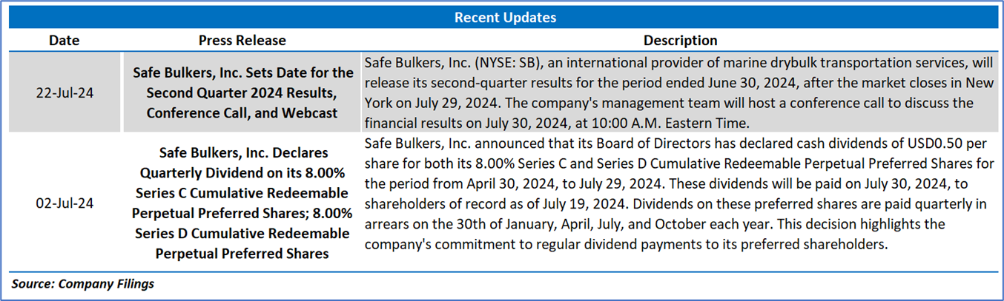This screenshot has height=301, width=1004.
Task: Select the 02-Jul-24 date cell
Action: tap(65, 200)
